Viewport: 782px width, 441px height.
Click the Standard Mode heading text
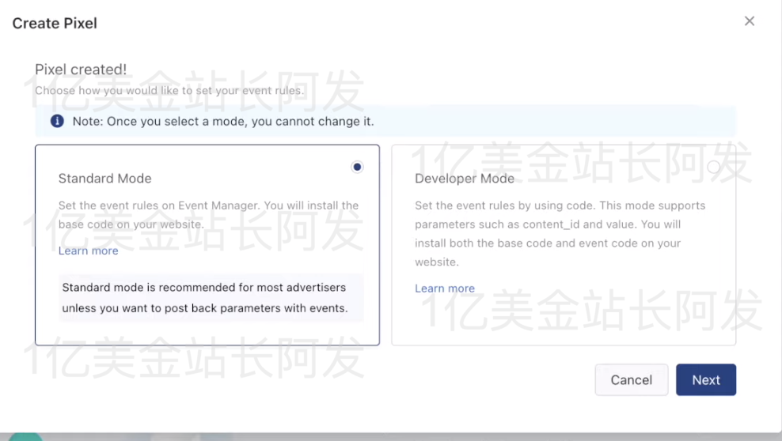pyautogui.click(x=104, y=179)
